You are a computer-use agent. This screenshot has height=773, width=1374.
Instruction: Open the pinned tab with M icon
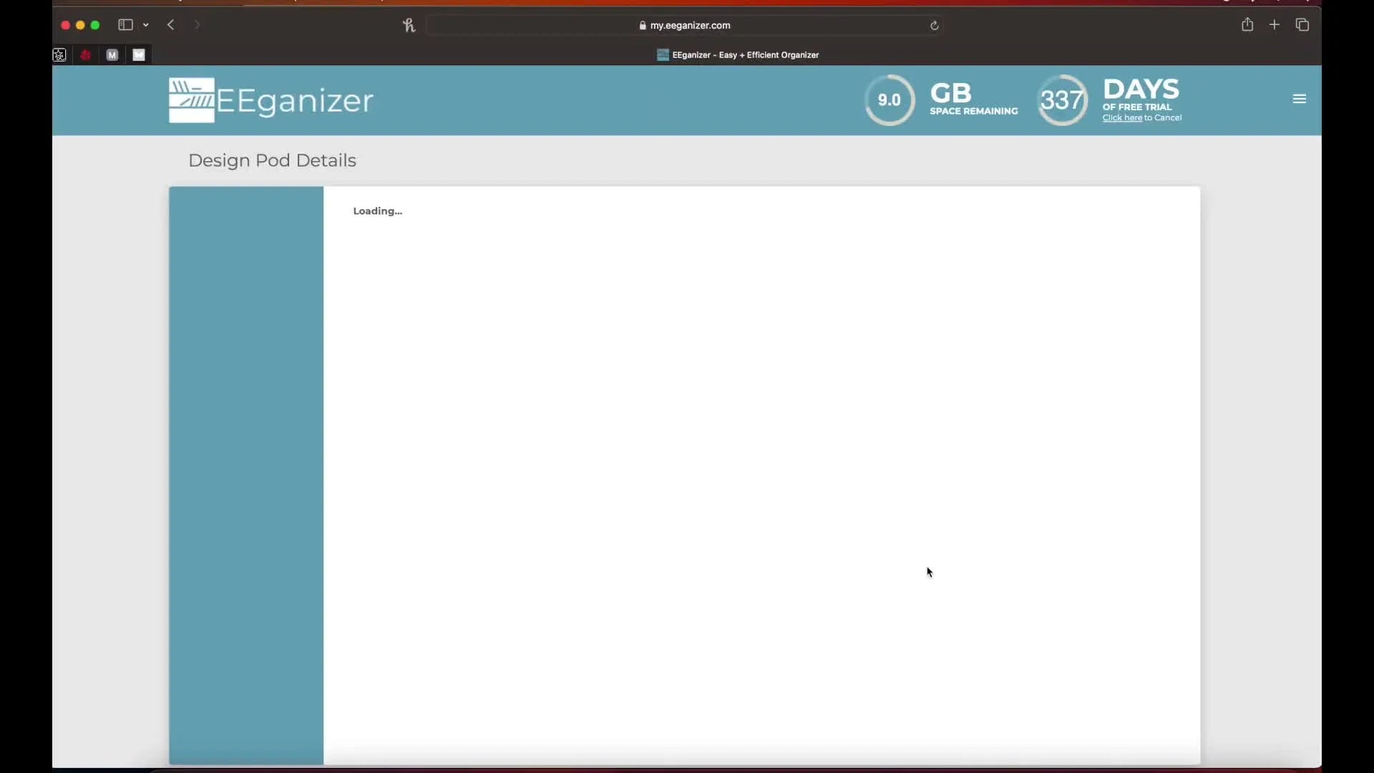point(112,55)
